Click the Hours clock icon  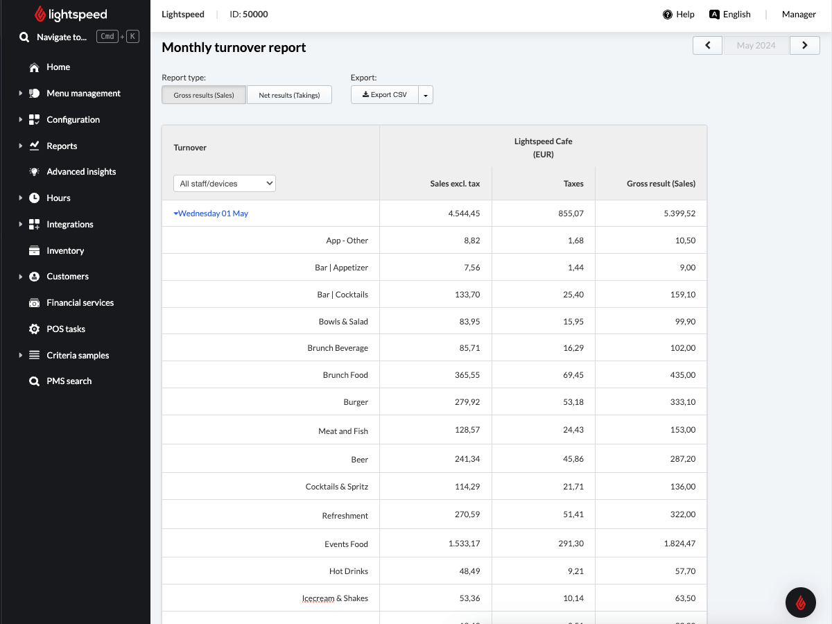[x=34, y=198]
